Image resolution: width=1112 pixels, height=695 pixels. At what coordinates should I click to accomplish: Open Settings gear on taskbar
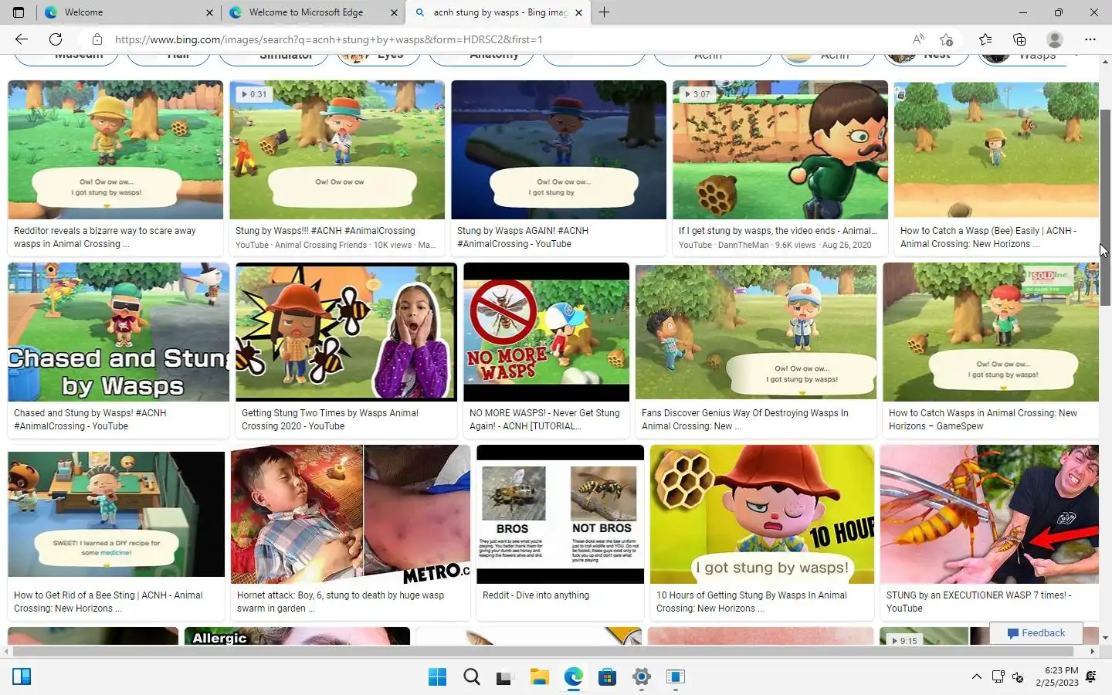point(641,677)
